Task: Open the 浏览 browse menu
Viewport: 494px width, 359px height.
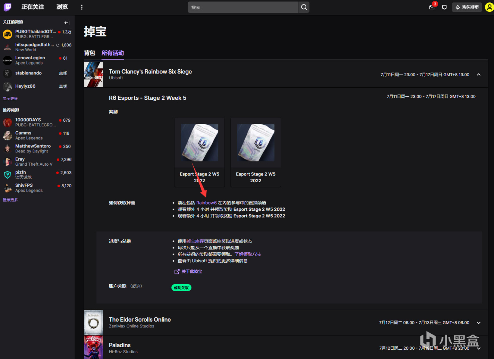Action: (x=62, y=7)
